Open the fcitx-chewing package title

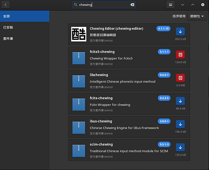(x=101, y=98)
